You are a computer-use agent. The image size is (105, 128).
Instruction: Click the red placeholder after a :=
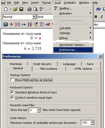[40, 38]
